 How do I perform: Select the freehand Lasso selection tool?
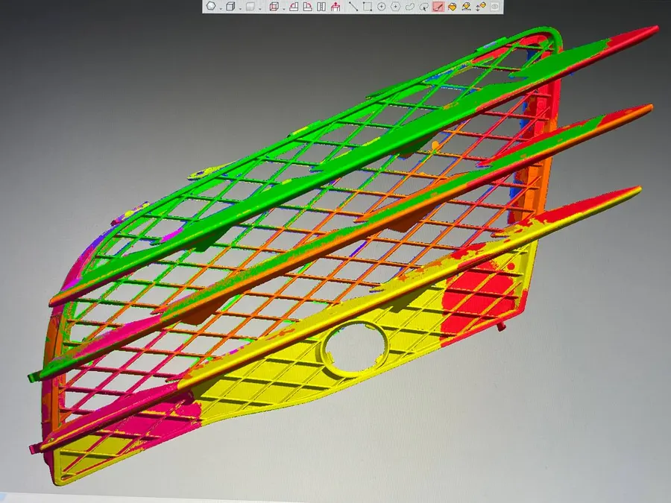[x=409, y=6]
